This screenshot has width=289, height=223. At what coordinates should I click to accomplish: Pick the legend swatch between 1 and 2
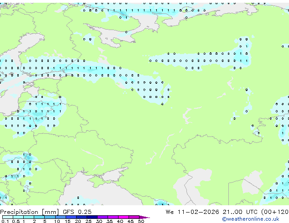pos(29,217)
